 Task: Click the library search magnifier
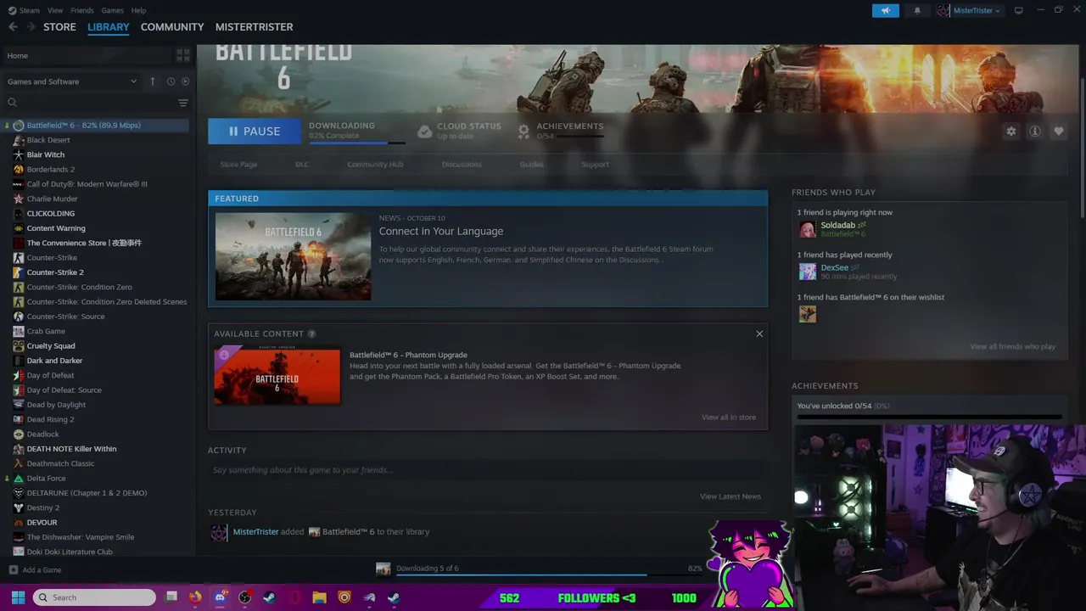point(12,103)
